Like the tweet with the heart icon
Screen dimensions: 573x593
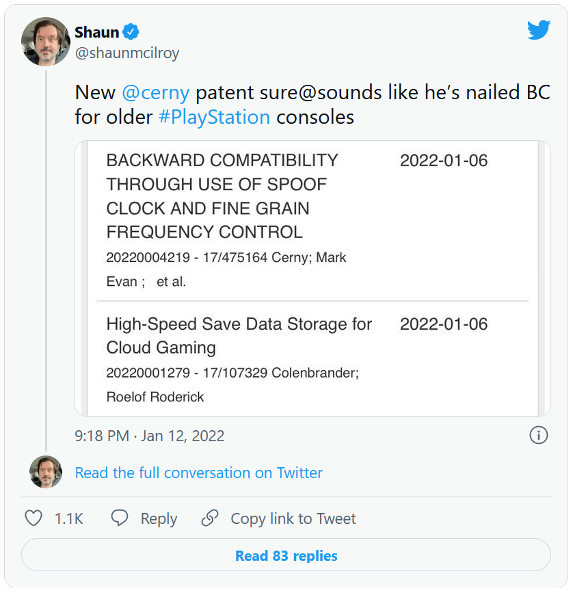[x=34, y=518]
